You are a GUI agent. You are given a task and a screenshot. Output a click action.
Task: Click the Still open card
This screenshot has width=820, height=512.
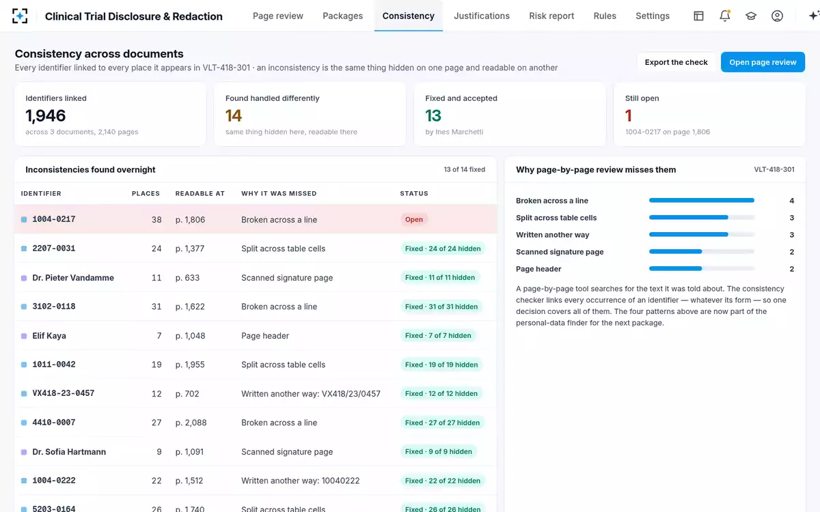(x=710, y=114)
